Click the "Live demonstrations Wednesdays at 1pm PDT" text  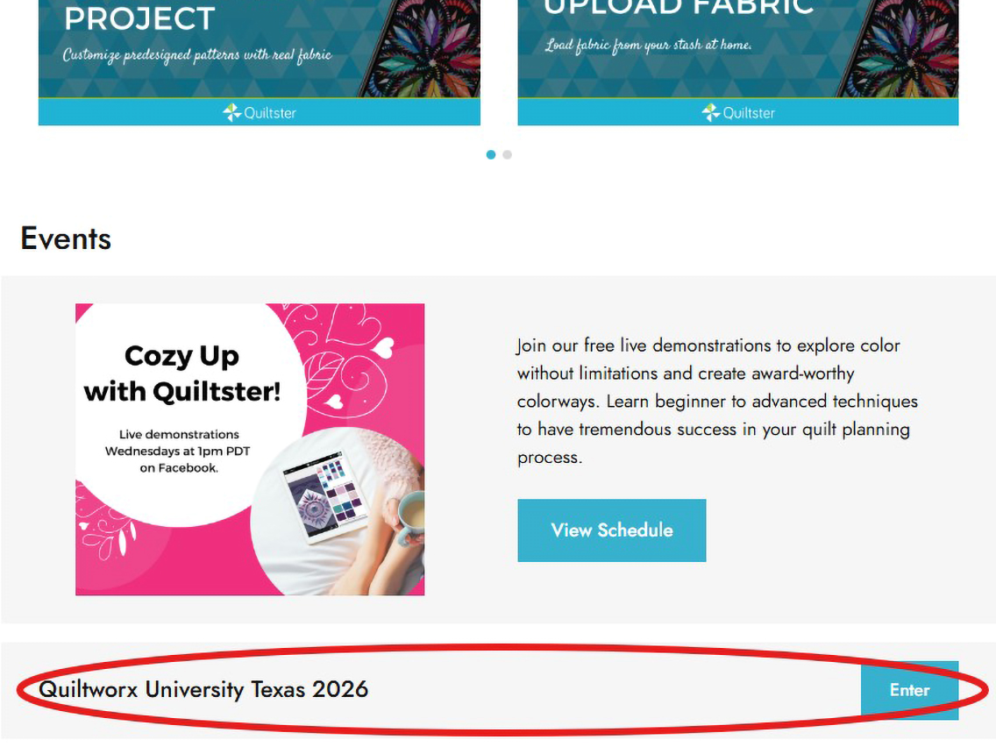(x=161, y=451)
